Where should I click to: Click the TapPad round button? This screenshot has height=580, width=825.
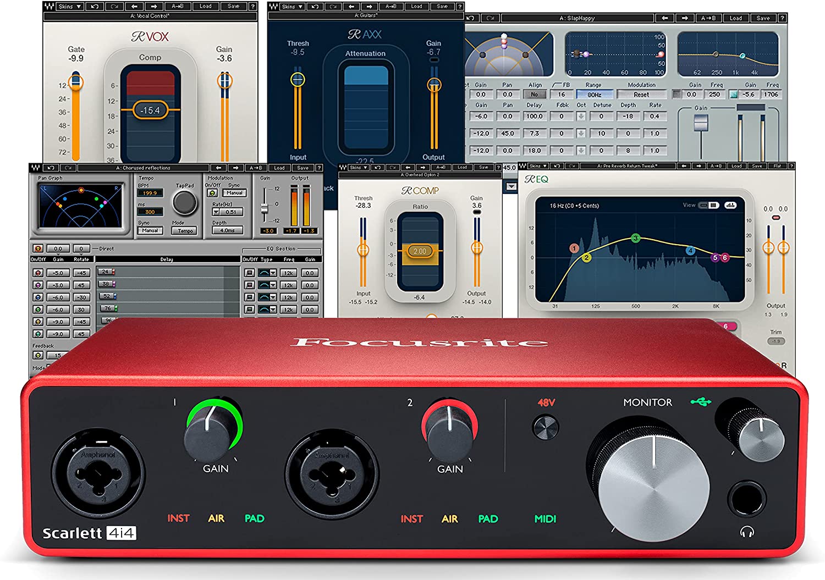pyautogui.click(x=185, y=203)
